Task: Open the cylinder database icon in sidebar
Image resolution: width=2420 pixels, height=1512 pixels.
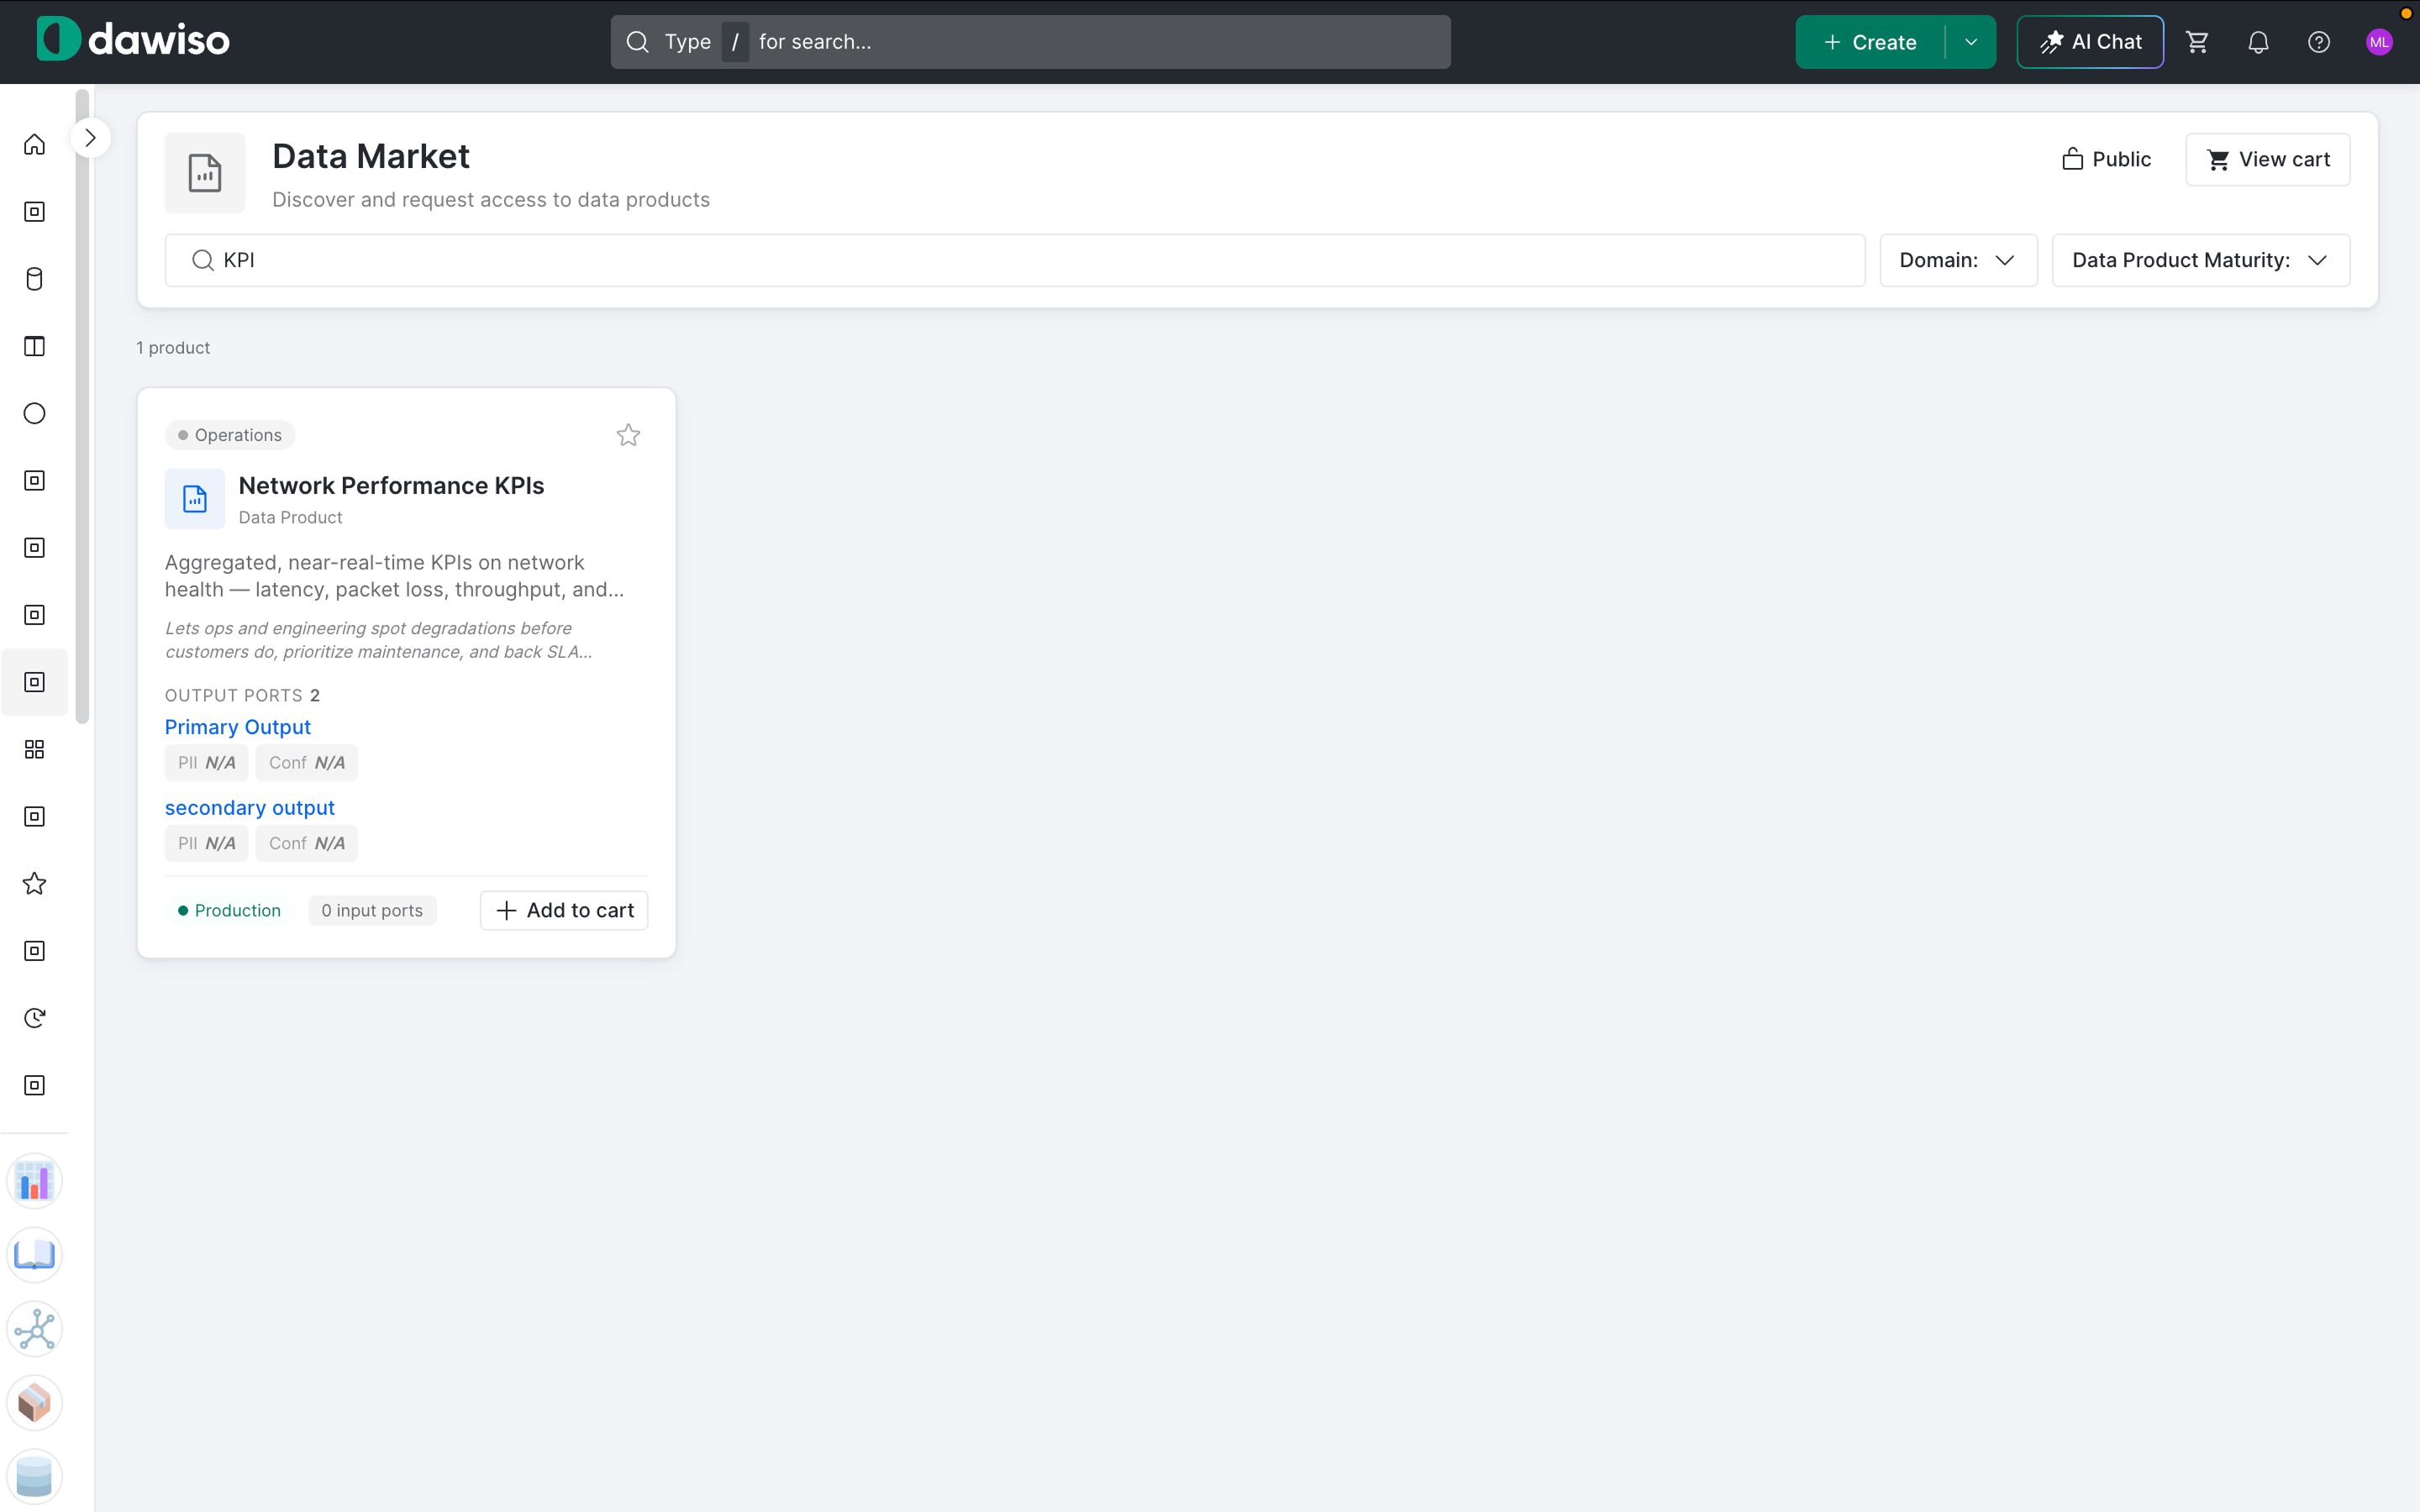Action: point(34,279)
